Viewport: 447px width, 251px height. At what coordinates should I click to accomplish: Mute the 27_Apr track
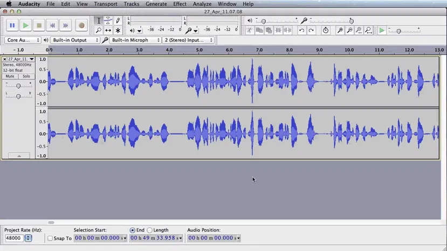(10, 76)
